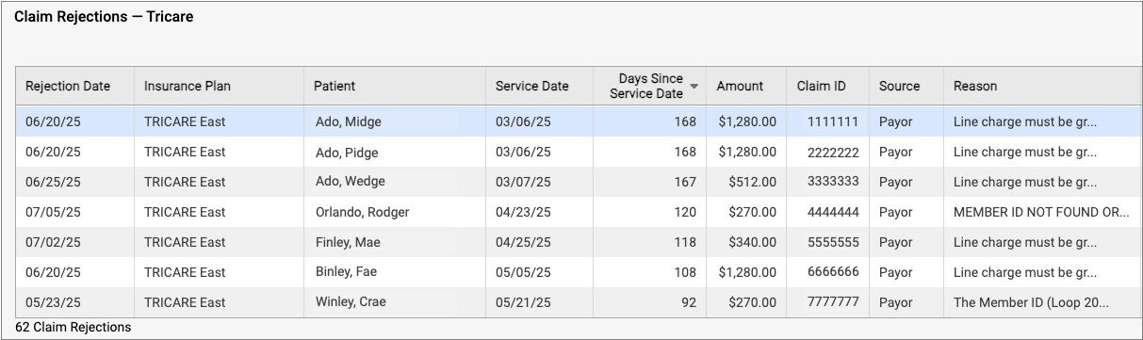
Task: Select patient Ado, Wedge
Action: (x=351, y=182)
